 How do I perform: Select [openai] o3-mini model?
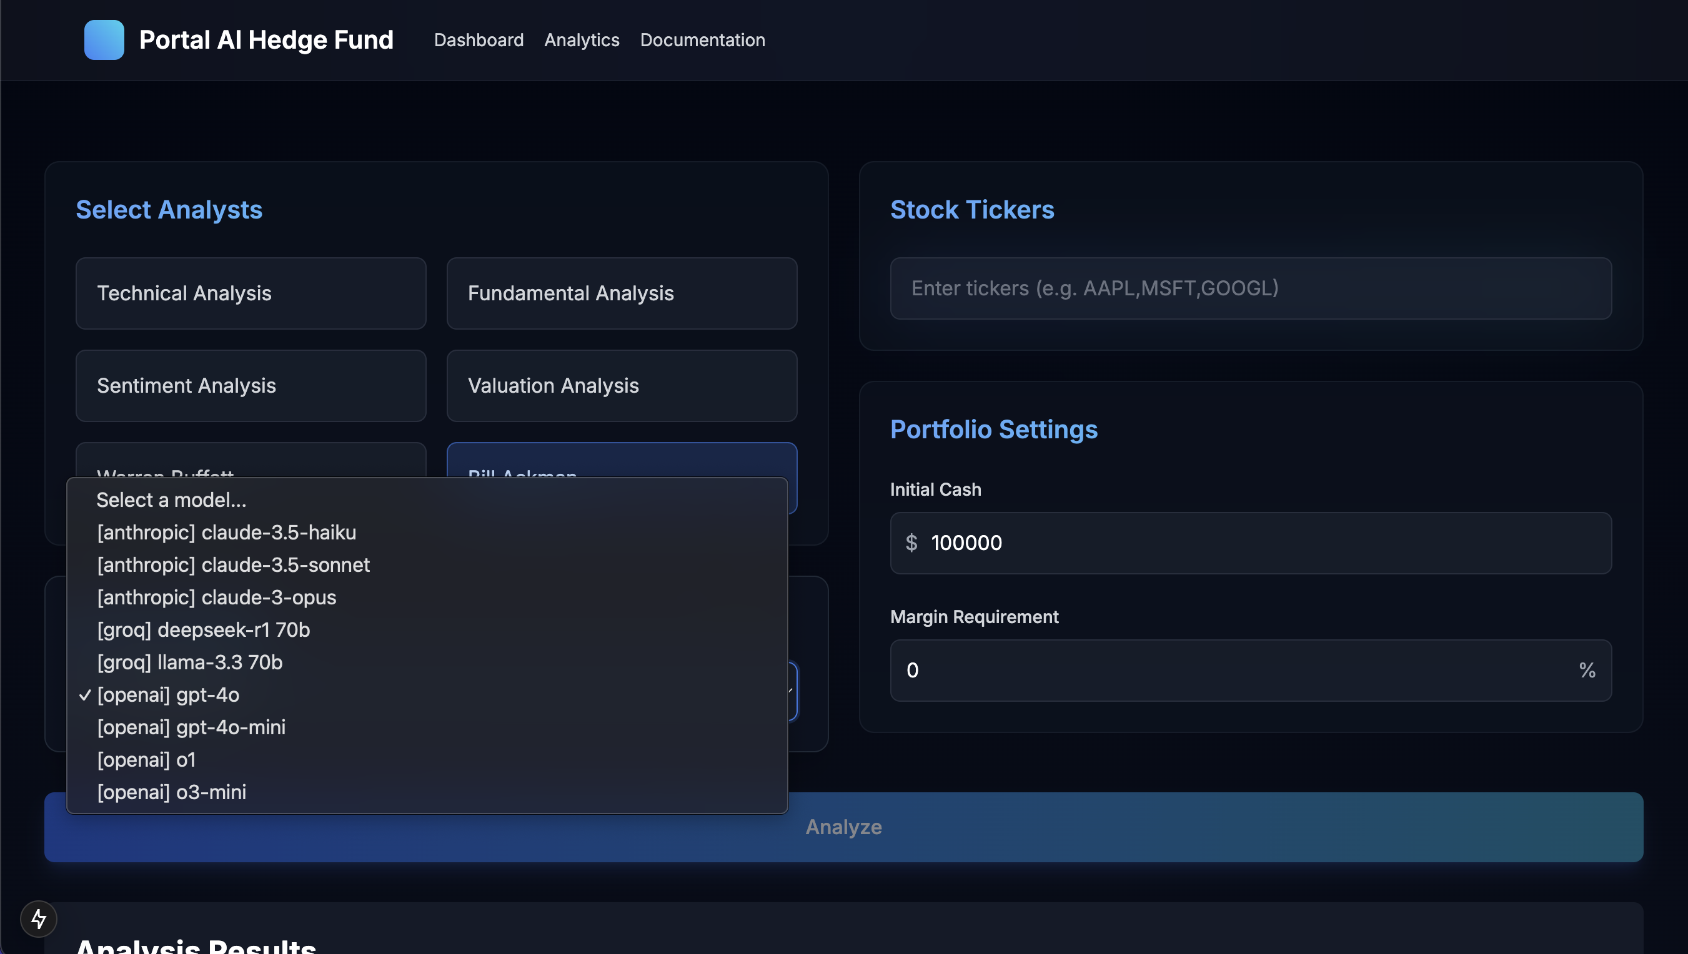427,792
